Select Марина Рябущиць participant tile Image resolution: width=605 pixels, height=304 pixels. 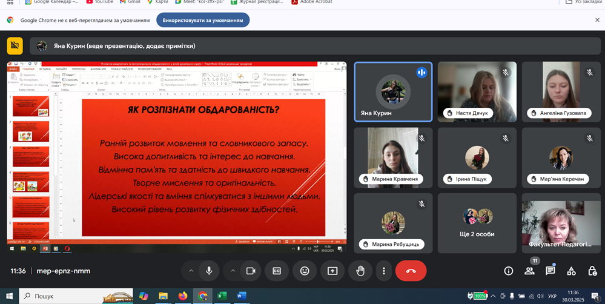pos(393,223)
